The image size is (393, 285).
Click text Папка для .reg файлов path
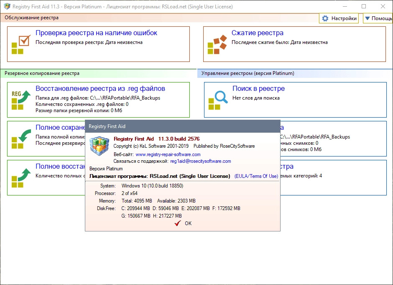(98, 98)
